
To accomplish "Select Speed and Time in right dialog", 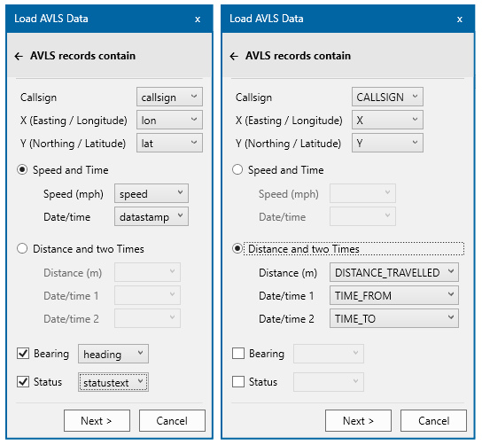I will [x=237, y=169].
